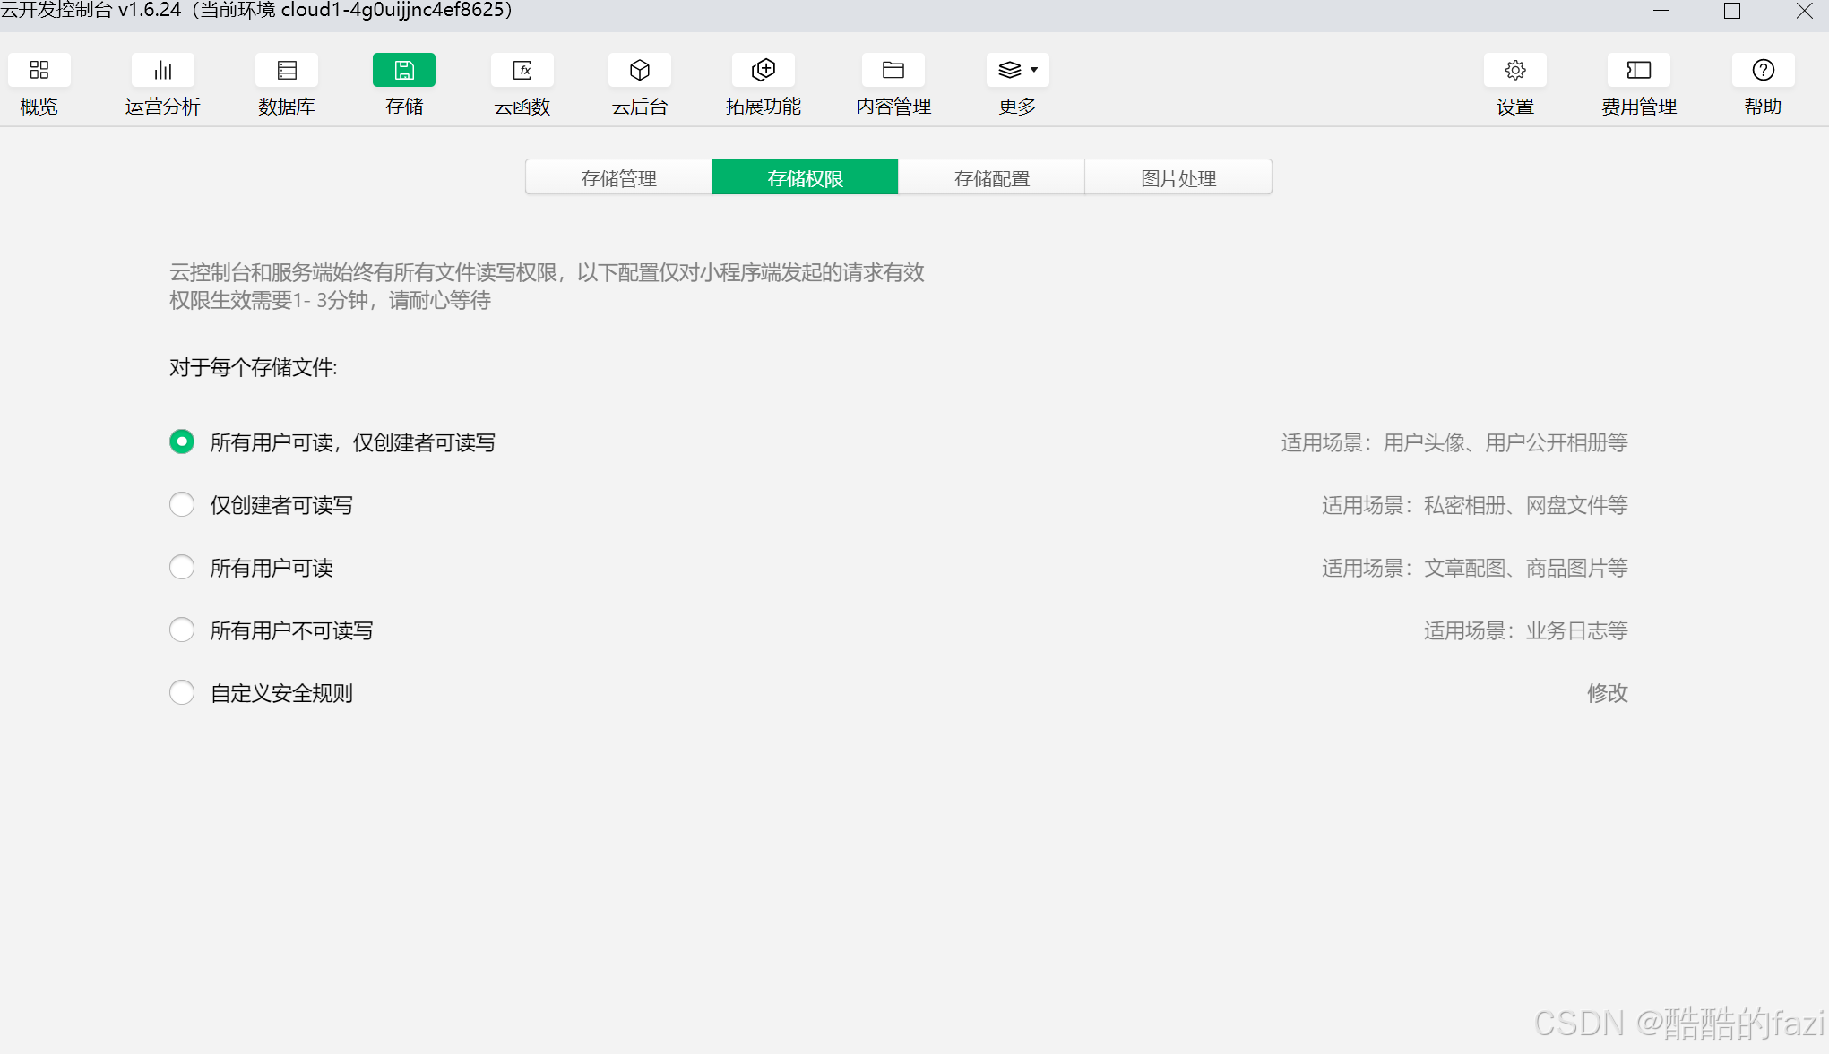Open 运营分析 analytics chart icon

pos(163,71)
